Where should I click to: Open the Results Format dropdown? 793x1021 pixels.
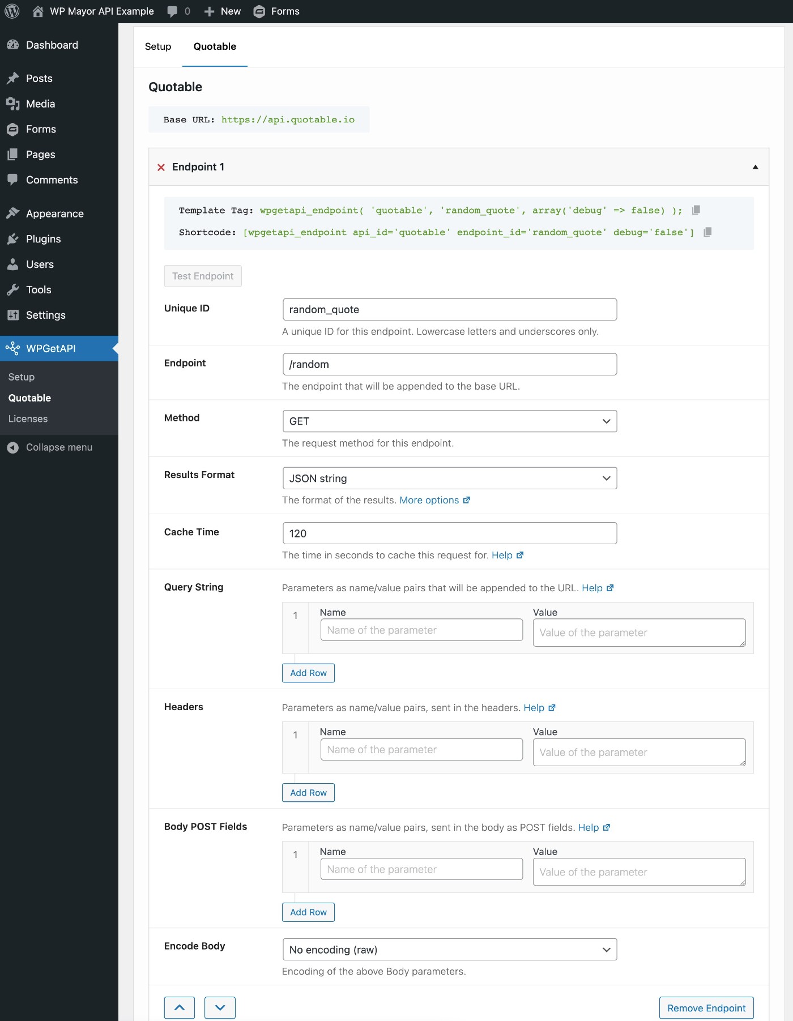tap(450, 479)
